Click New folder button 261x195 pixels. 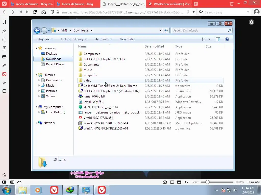click(127, 39)
